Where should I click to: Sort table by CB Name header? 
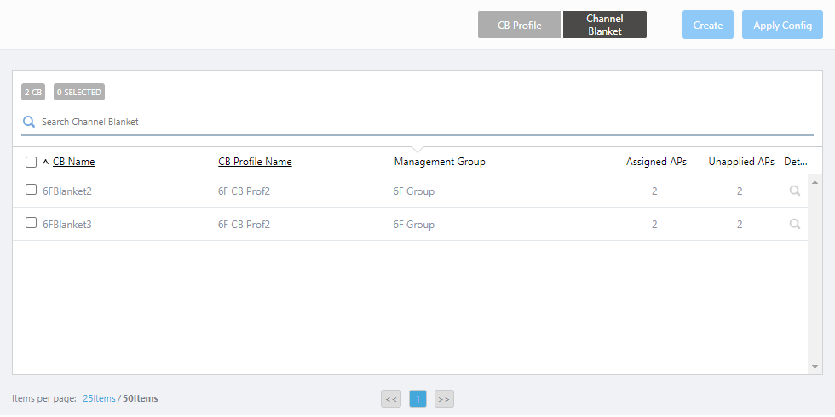pos(73,162)
